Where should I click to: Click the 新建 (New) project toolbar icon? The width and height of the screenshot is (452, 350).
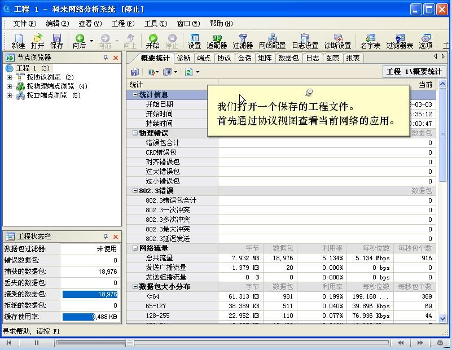18,40
